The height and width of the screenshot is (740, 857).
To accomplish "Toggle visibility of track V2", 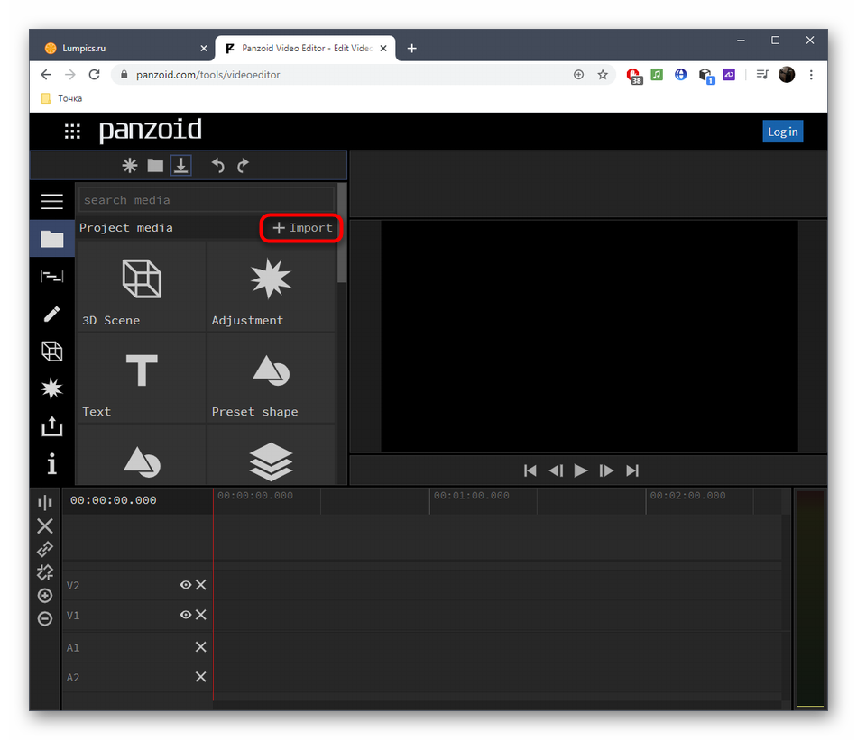I will tap(185, 585).
